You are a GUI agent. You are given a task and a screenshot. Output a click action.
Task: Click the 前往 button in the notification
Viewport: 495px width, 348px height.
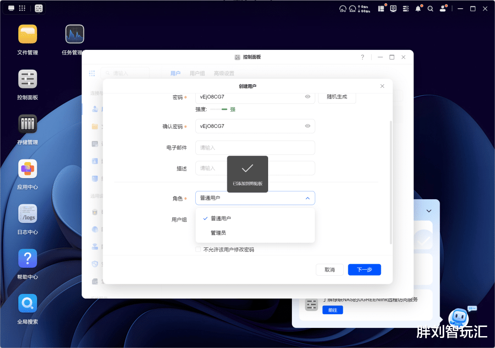click(333, 310)
